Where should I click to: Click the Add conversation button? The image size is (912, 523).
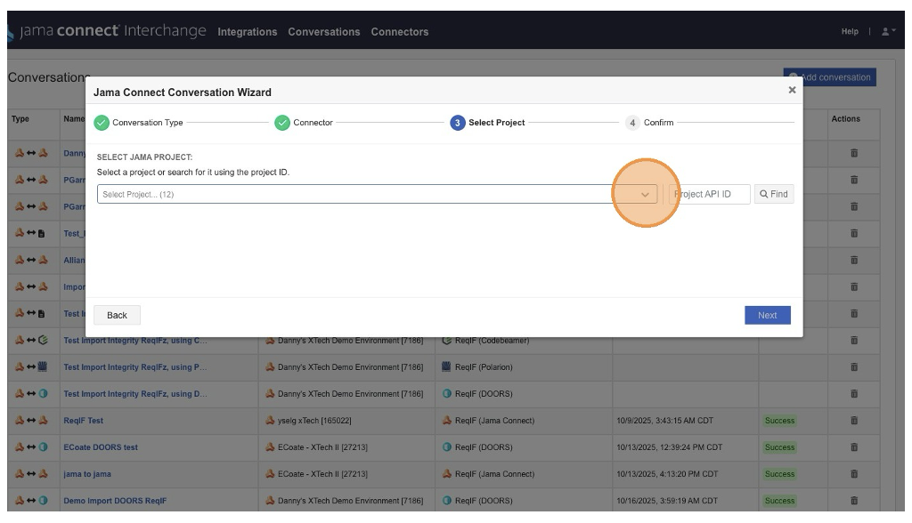[829, 77]
